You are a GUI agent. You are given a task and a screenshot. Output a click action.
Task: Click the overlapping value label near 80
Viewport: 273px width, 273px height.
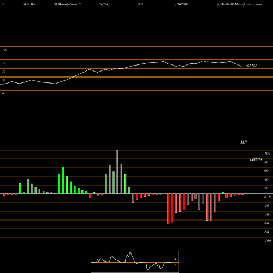[x=256, y=159]
